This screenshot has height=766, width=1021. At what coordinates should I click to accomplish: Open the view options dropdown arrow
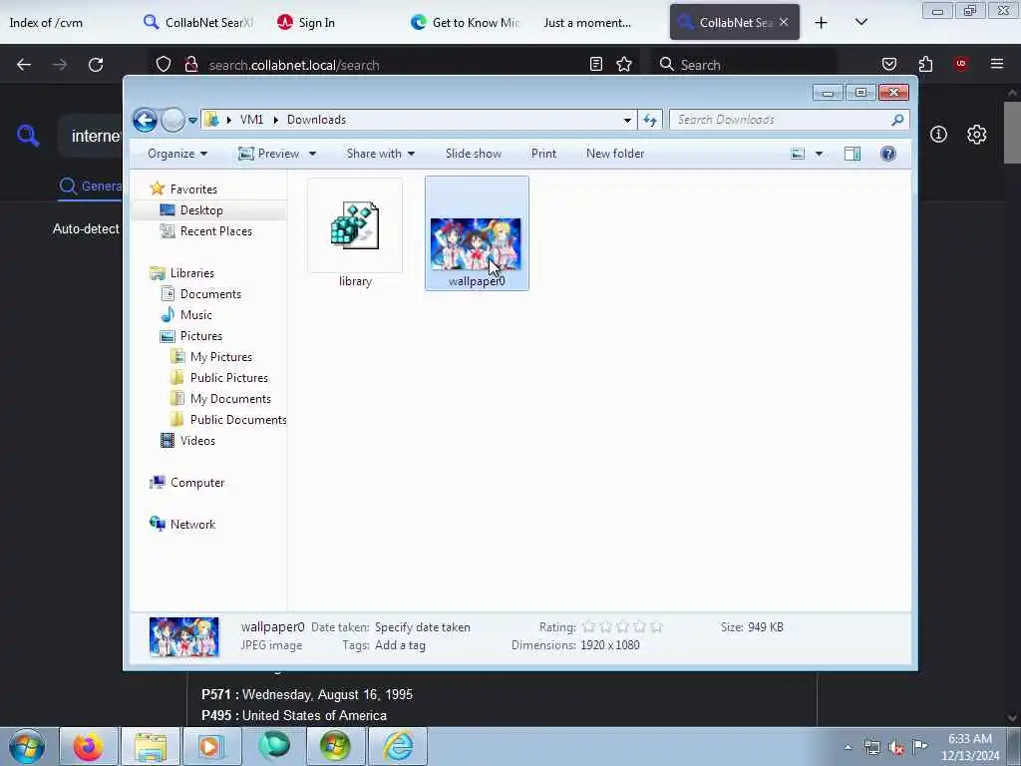820,154
